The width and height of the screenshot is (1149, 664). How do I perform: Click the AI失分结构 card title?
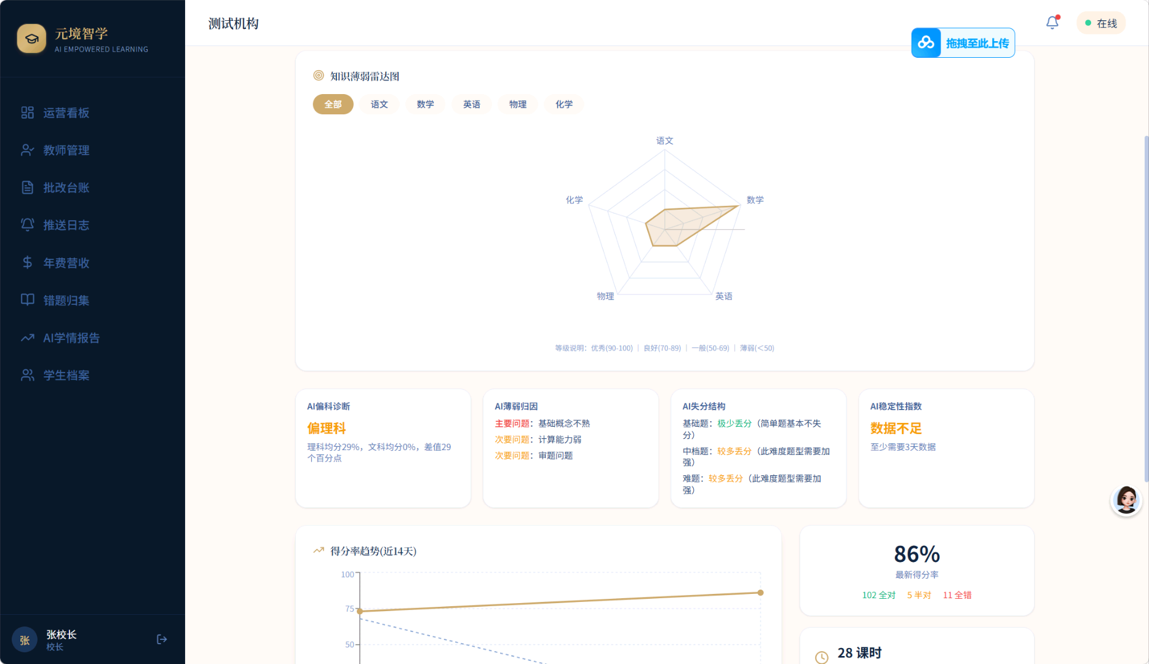704,406
